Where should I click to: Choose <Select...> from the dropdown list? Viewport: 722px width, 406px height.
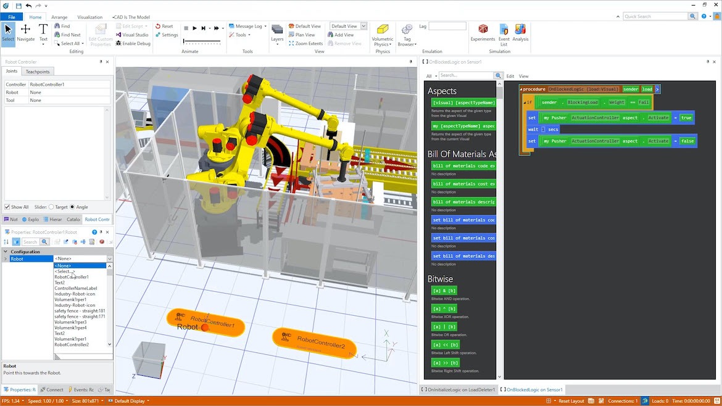64,271
